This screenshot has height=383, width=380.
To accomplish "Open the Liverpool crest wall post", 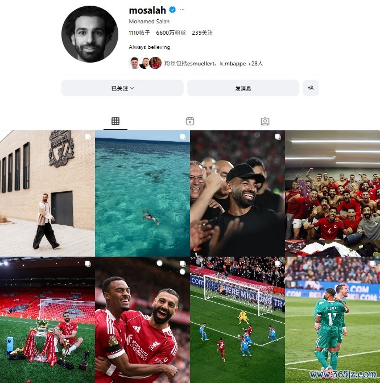I will (x=47, y=193).
